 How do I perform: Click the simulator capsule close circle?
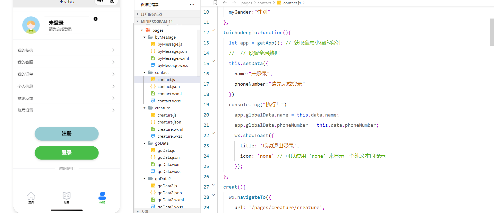[x=112, y=1]
